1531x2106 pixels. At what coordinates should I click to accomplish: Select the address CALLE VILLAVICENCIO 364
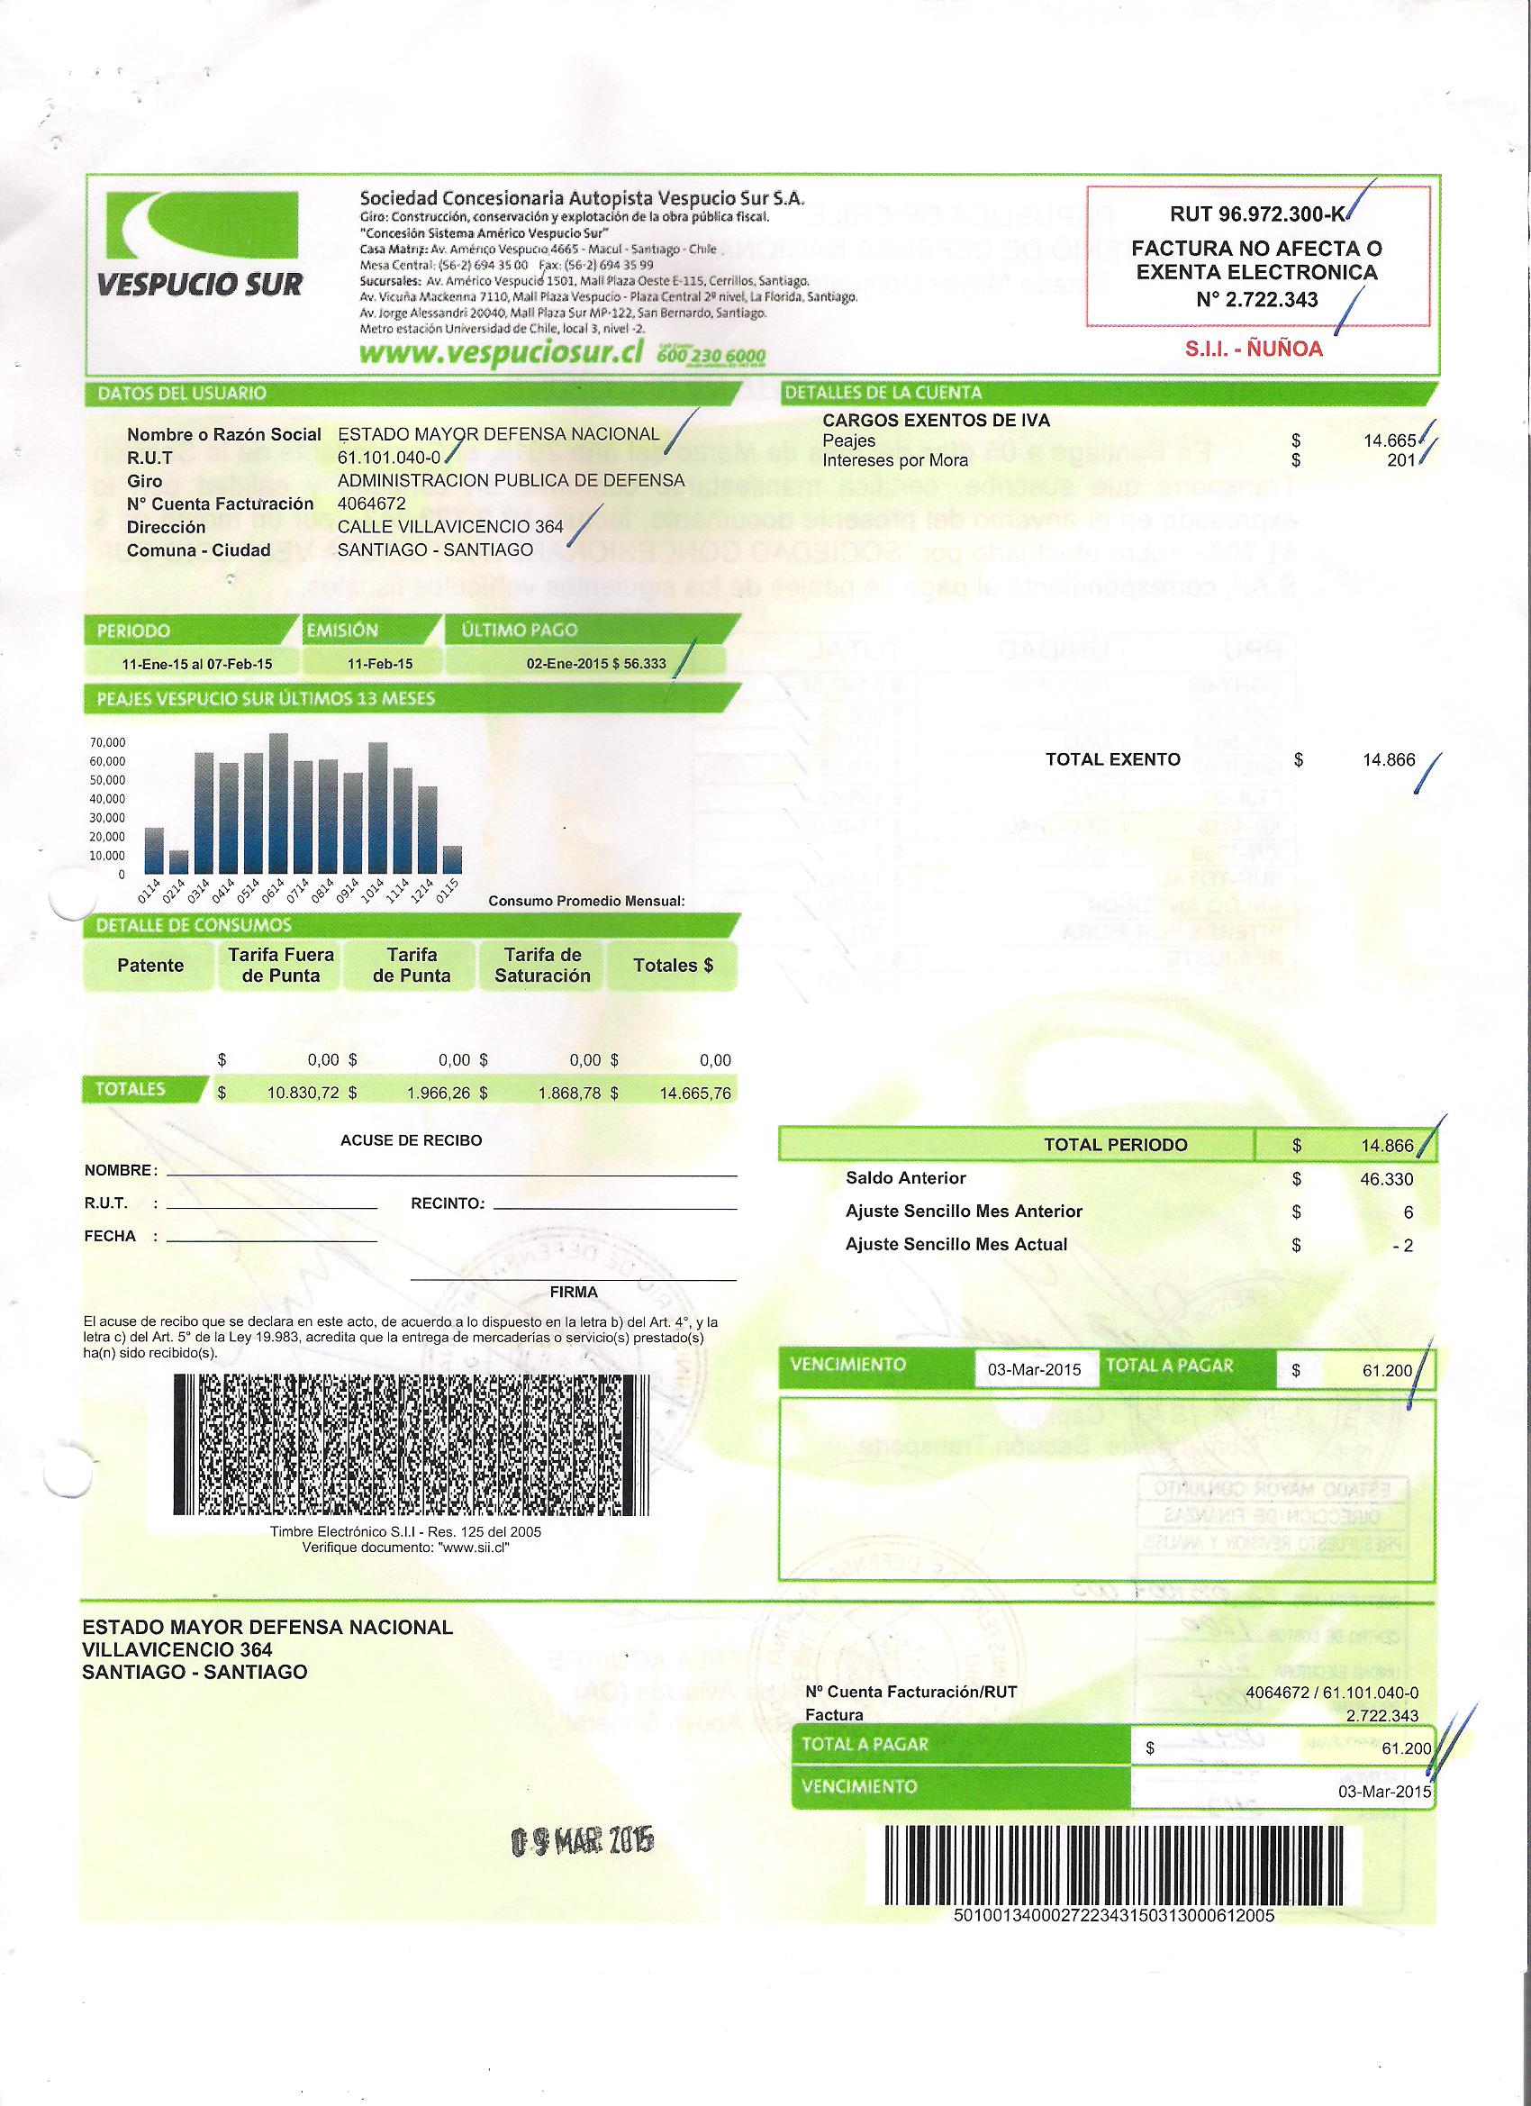(x=450, y=526)
